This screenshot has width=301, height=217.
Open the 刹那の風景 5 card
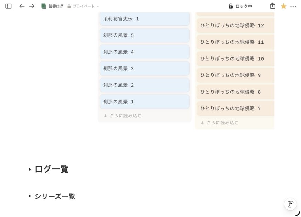144,35
